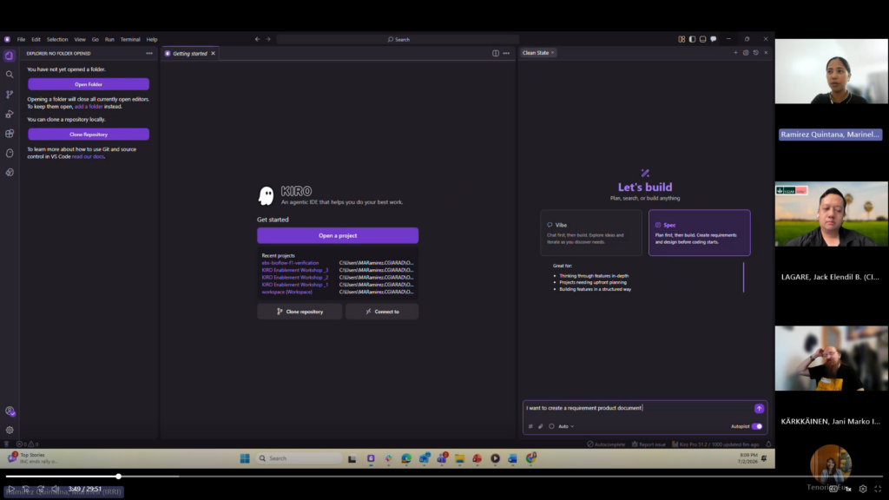Click the last activity bar icon below Kiro
This screenshot has height=500, width=889.
9,173
